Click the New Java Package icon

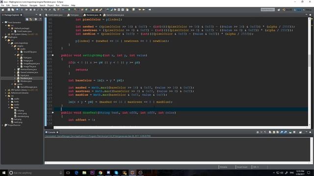[x=82, y=10]
